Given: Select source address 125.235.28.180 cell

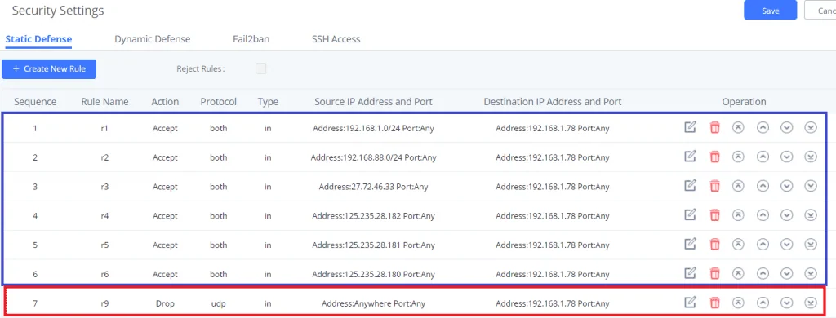Looking at the screenshot, I should [x=374, y=274].
